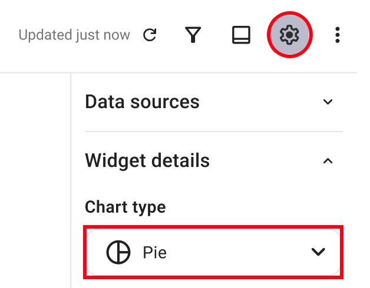Open the Chart type dropdown arrow

pos(318,252)
